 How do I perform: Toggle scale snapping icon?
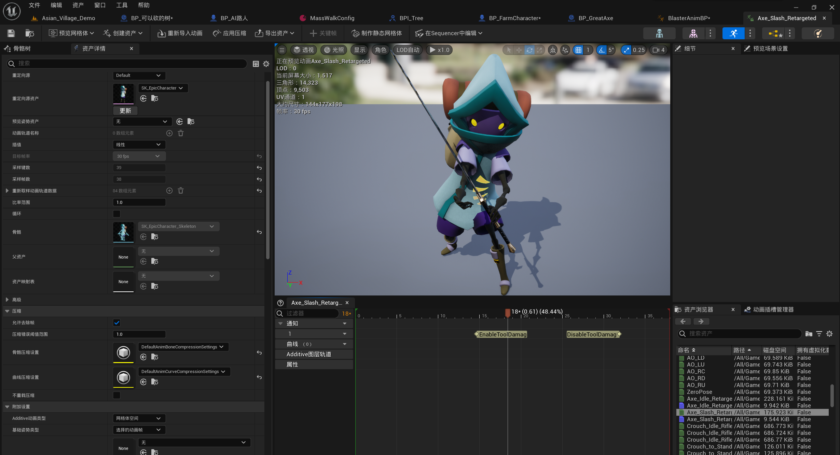626,50
